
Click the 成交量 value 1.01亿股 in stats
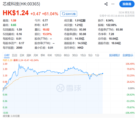pyautogui.click(x=80, y=21)
